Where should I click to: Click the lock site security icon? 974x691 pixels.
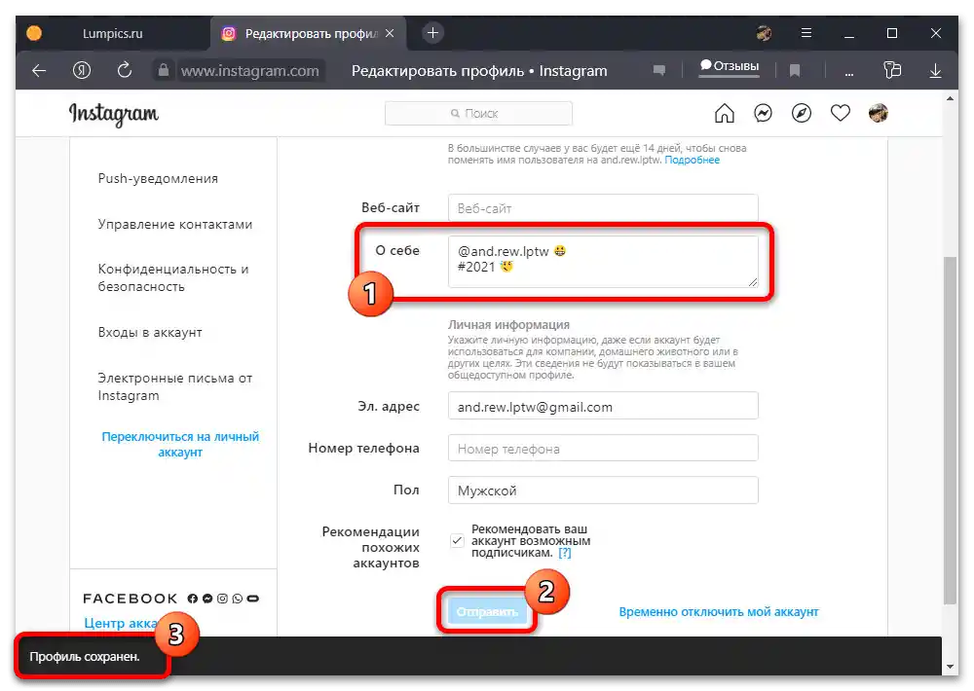(164, 70)
